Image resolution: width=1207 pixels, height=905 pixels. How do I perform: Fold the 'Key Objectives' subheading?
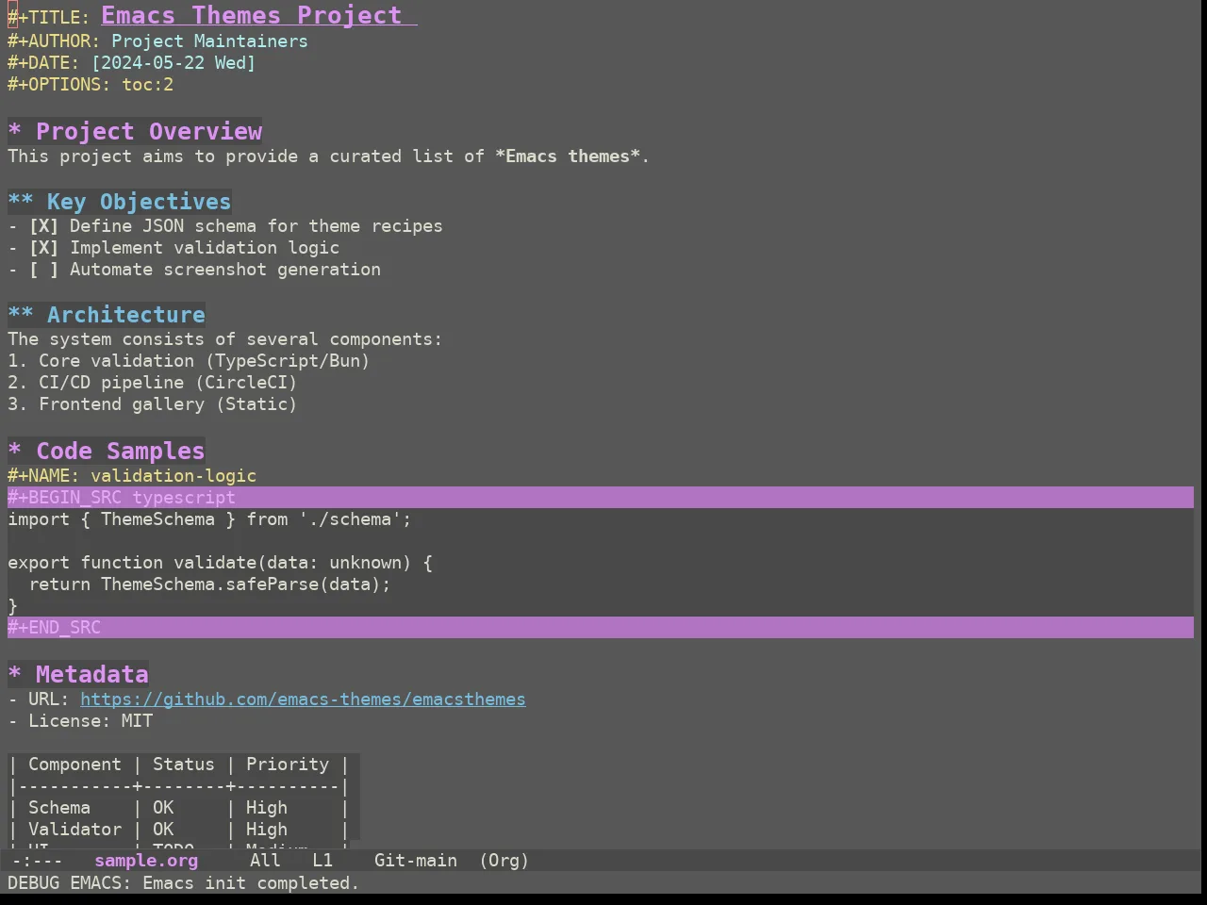[x=21, y=202]
